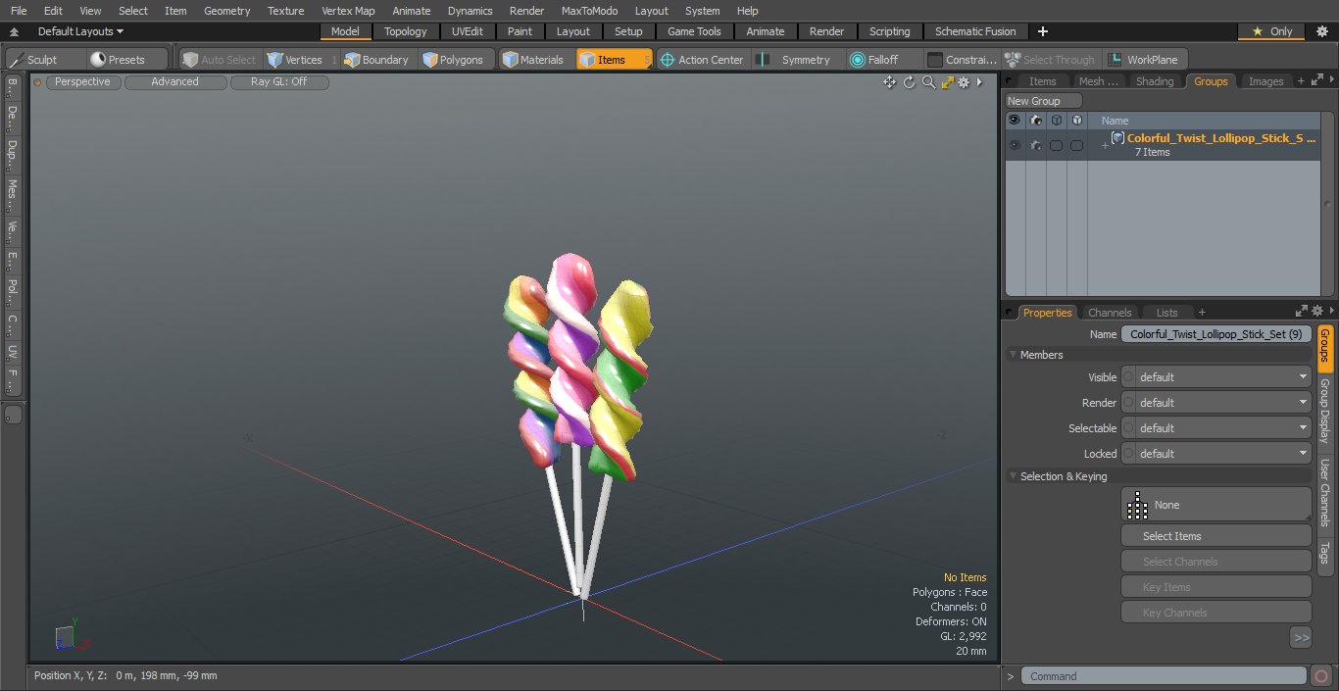The height and width of the screenshot is (691, 1339).
Task: Toggle the Render channel circle
Action: point(1128,403)
